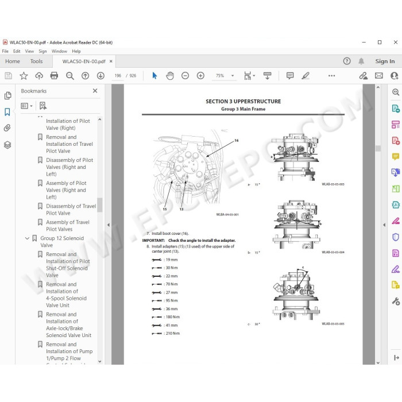Select WLAC50-EN-00.pdf document tab
Viewport: 402px width, 402px height.
84,61
